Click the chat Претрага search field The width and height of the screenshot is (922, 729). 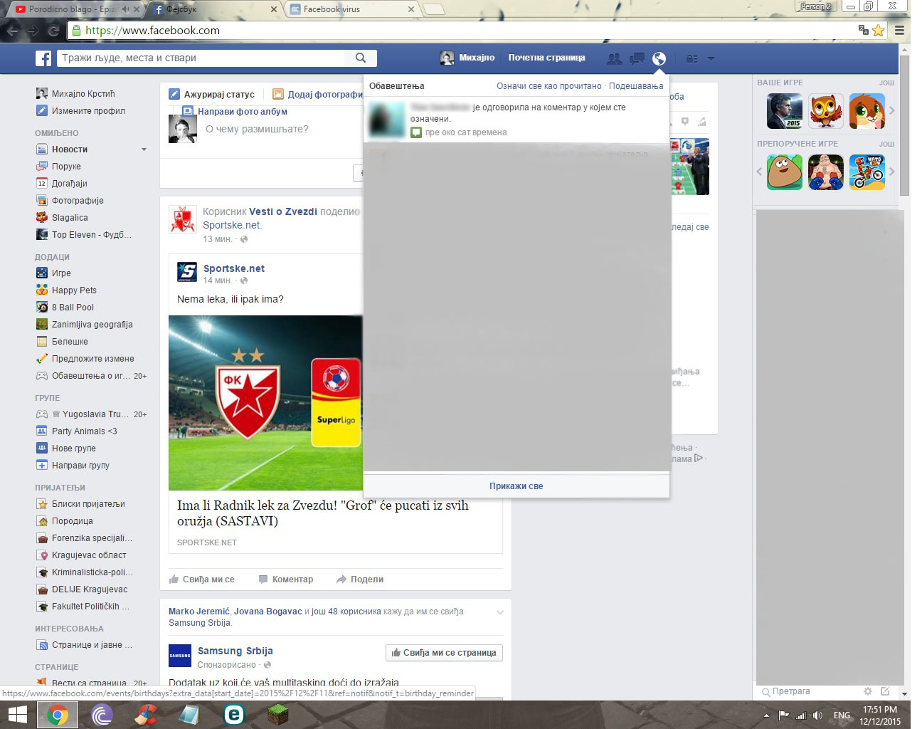[x=809, y=691]
